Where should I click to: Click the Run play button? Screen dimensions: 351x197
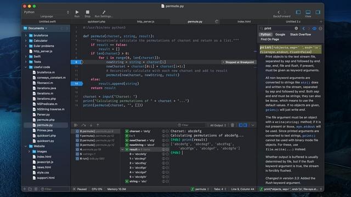(77, 12)
